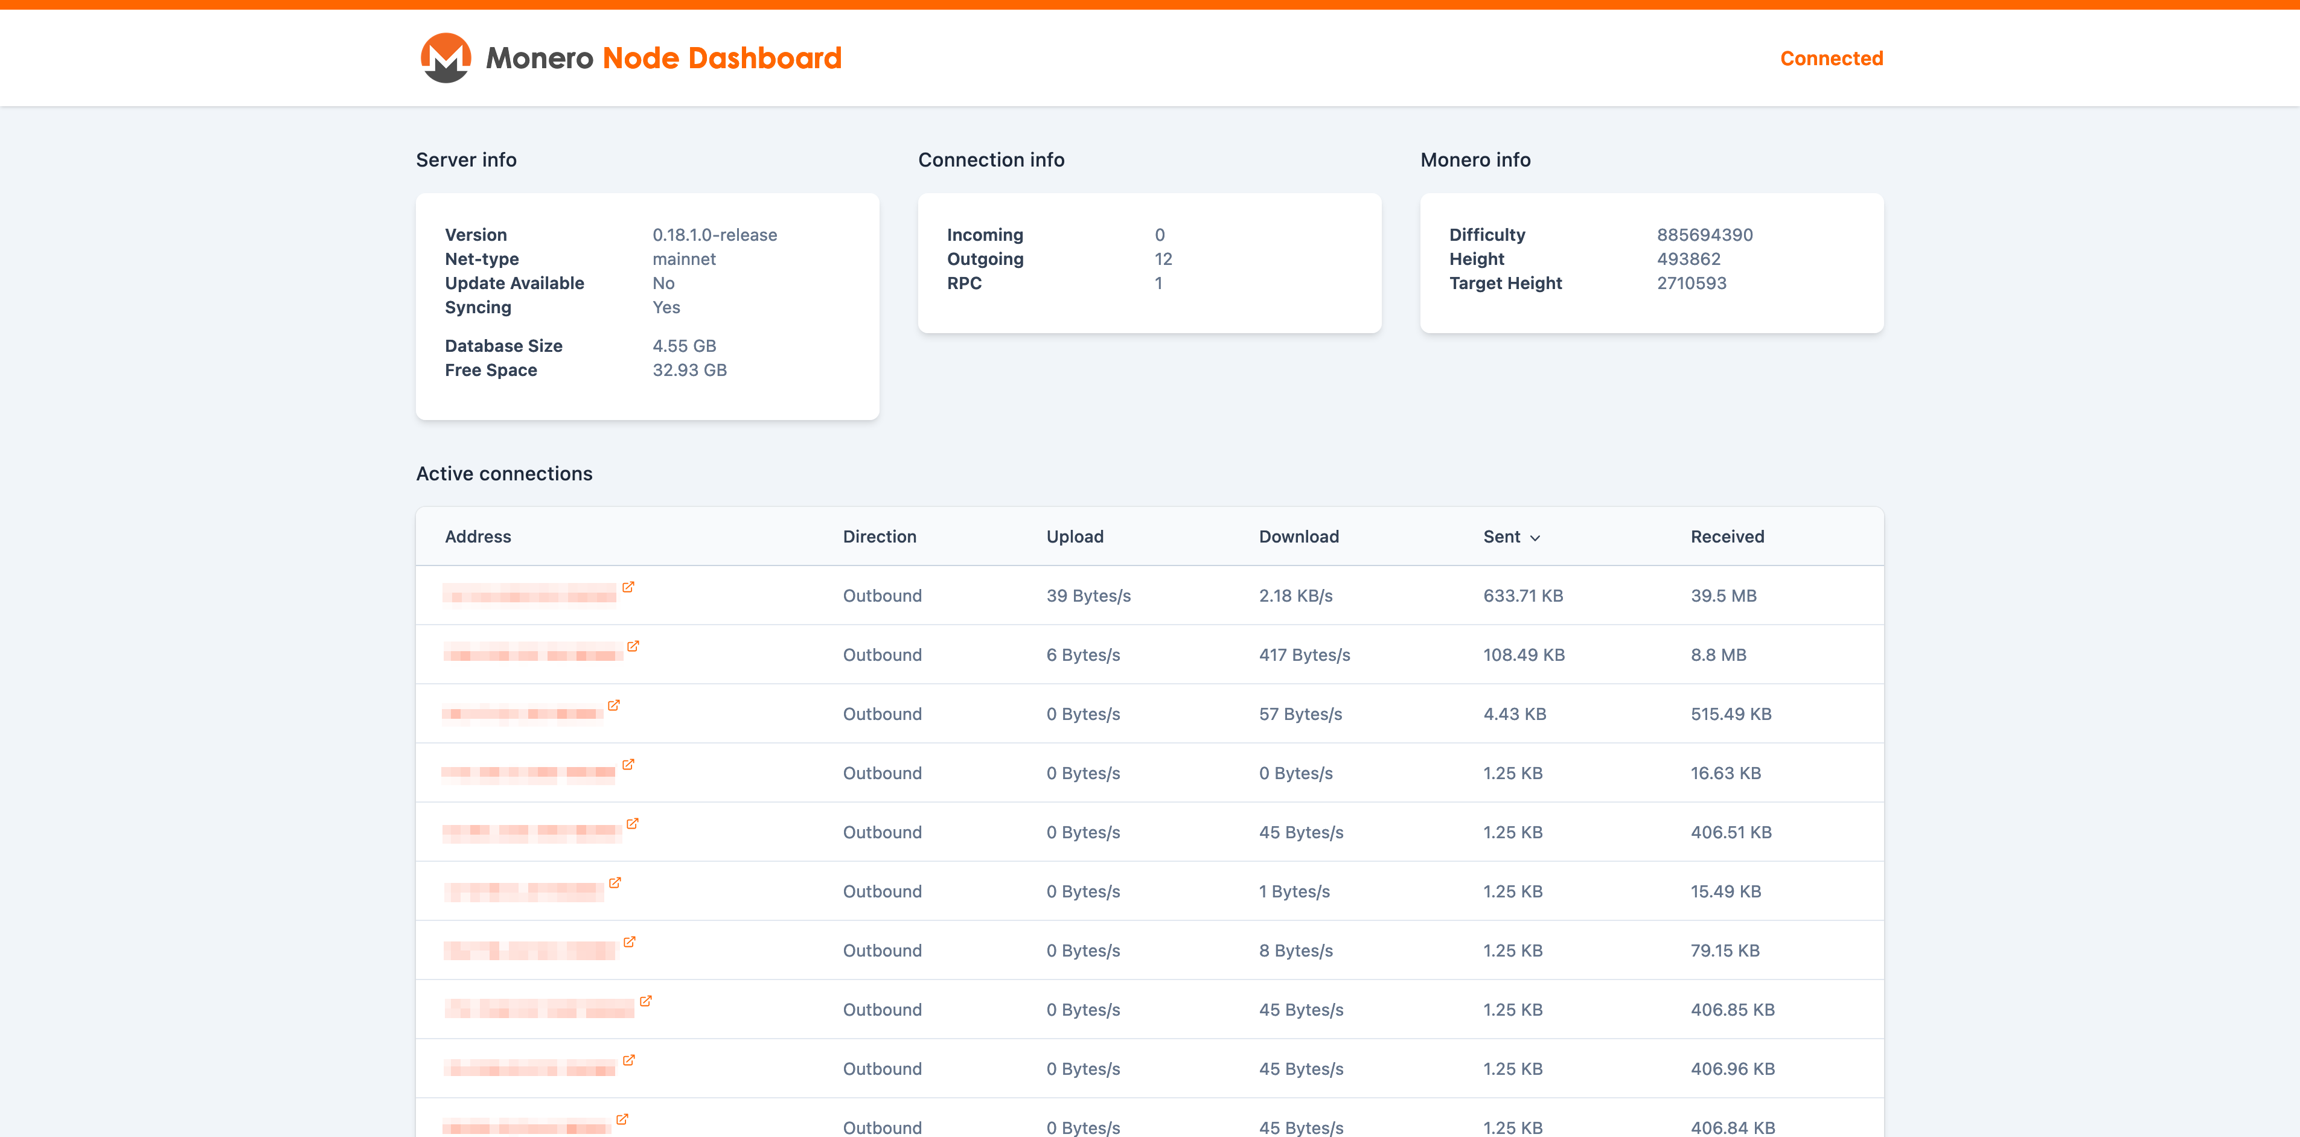
Task: Open external link for 108.49 KB connection
Action: tap(633, 646)
